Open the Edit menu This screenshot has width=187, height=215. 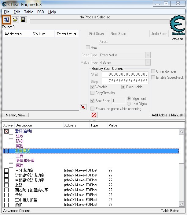pyautogui.click(x=17, y=12)
